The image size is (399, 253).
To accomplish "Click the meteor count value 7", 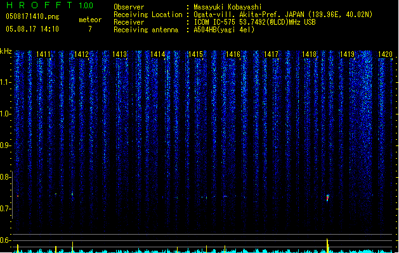I will click(90, 29).
